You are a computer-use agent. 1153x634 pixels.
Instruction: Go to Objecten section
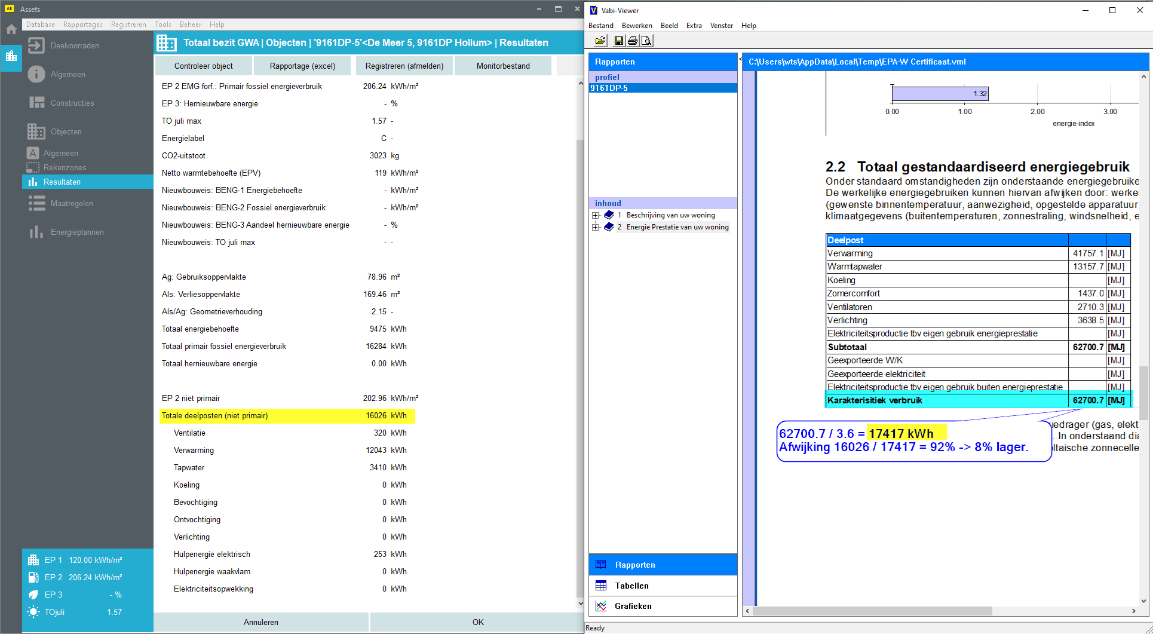(66, 131)
